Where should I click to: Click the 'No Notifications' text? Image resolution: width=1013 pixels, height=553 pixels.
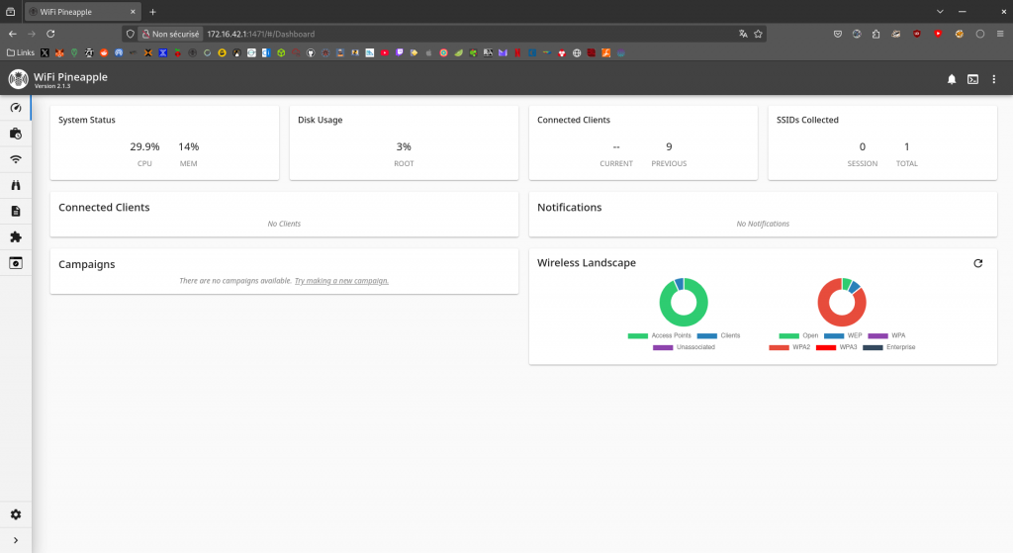pyautogui.click(x=763, y=224)
